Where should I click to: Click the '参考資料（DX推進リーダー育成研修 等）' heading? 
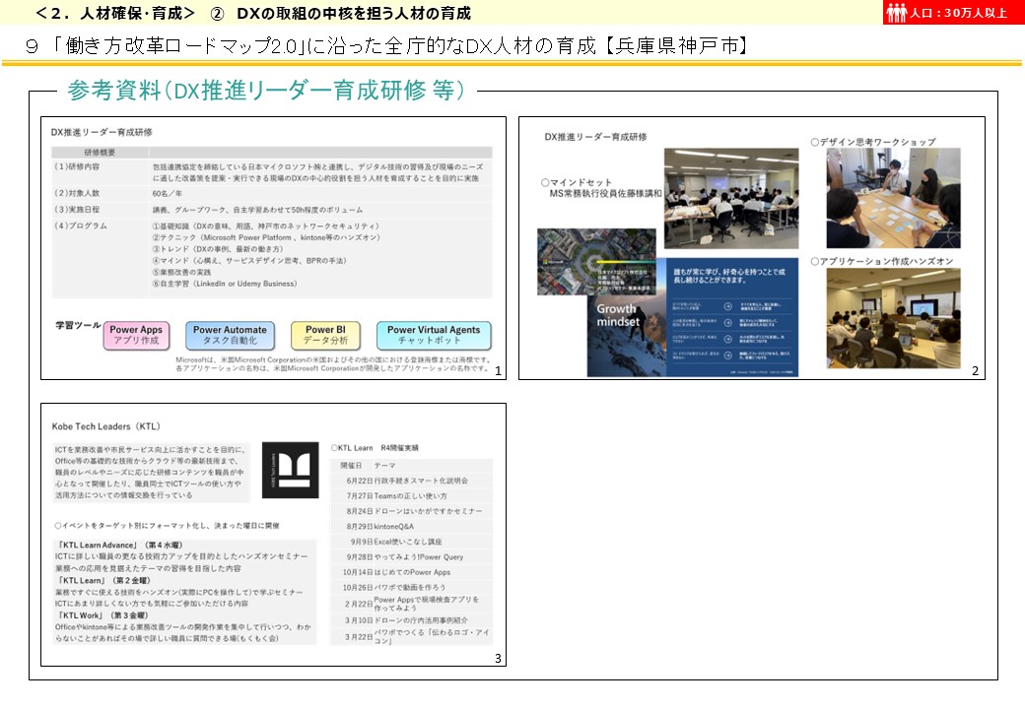point(267,91)
